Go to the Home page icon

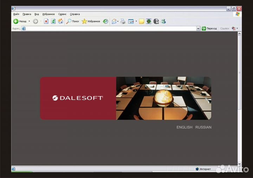(60, 21)
